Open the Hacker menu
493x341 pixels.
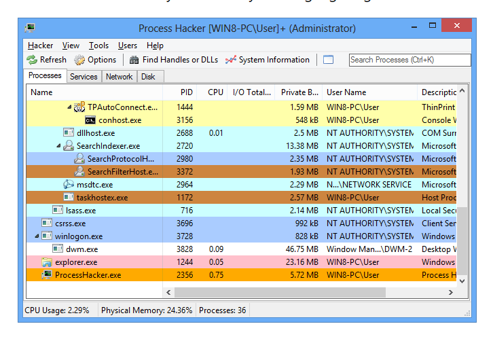tap(40, 46)
